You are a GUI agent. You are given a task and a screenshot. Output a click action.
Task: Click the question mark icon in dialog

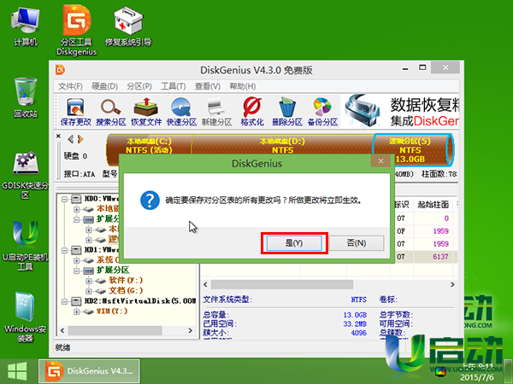click(150, 201)
